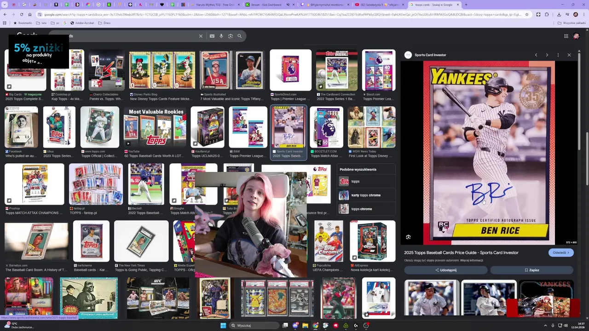
Task: Open more options in image preview panel
Action: pyautogui.click(x=558, y=55)
